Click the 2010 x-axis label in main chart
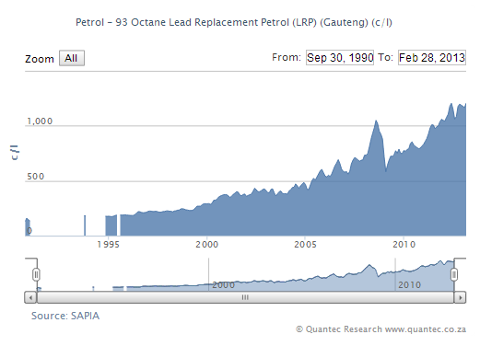480x346 pixels. click(404, 245)
